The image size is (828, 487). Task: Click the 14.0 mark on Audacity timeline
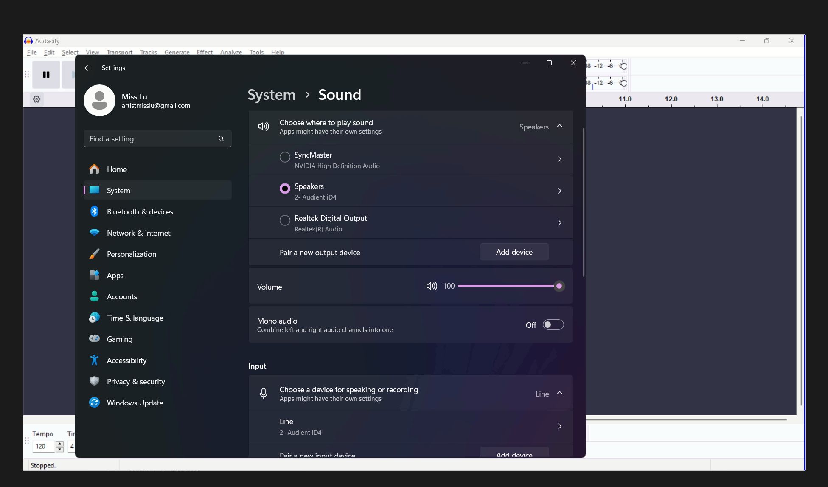click(762, 99)
